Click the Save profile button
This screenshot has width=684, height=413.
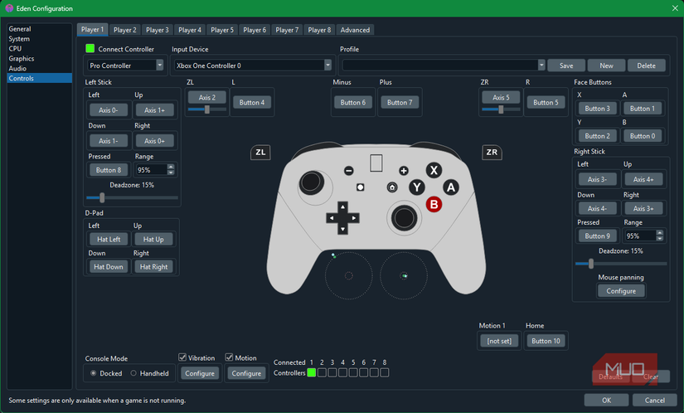566,66
